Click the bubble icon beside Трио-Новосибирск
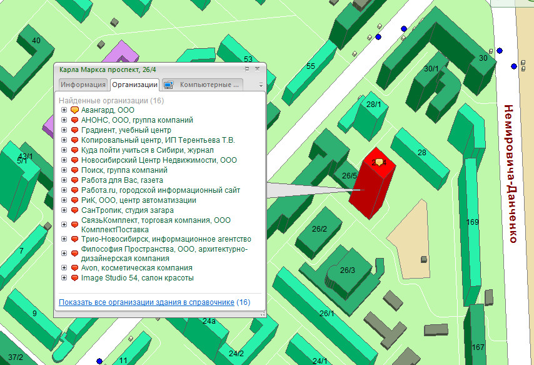 pos(74,239)
